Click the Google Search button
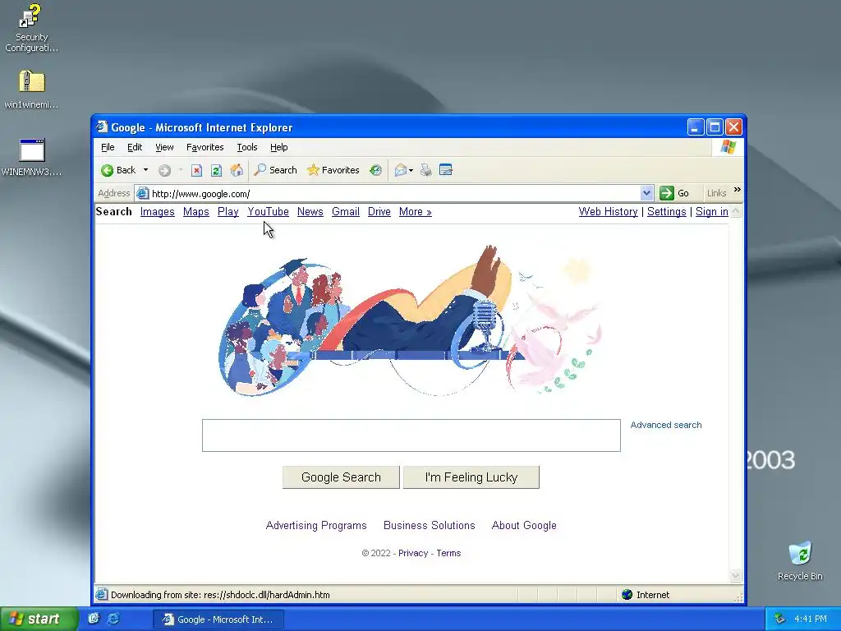The height and width of the screenshot is (631, 841). (341, 477)
